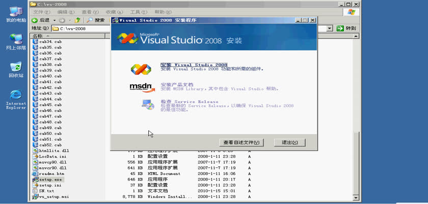Select the LocData.ini file icon
The image size is (428, 204).
tap(35, 156)
